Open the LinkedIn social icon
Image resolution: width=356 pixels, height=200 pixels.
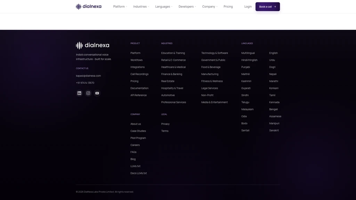[79, 93]
